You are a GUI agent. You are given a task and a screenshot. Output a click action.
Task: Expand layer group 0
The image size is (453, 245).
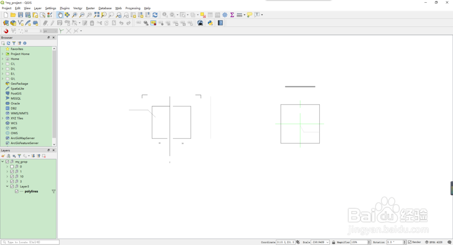[x=7, y=167]
